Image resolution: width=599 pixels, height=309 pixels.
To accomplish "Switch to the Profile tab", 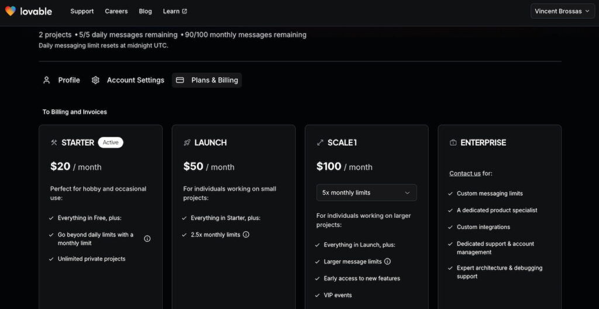I will coord(61,80).
